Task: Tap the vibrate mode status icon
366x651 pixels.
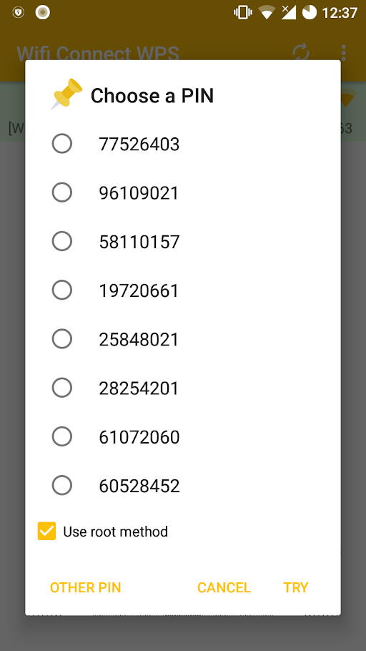Action: [243, 12]
